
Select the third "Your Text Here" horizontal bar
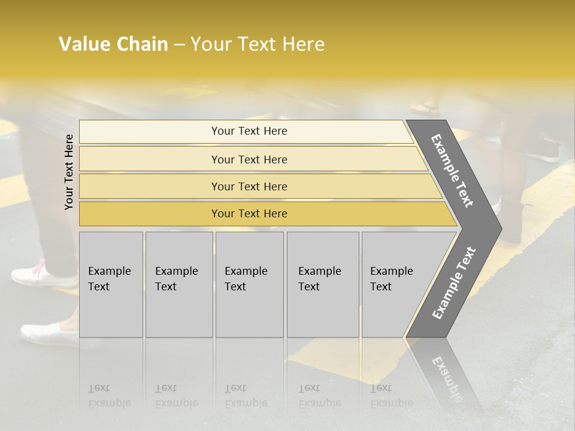pyautogui.click(x=249, y=186)
